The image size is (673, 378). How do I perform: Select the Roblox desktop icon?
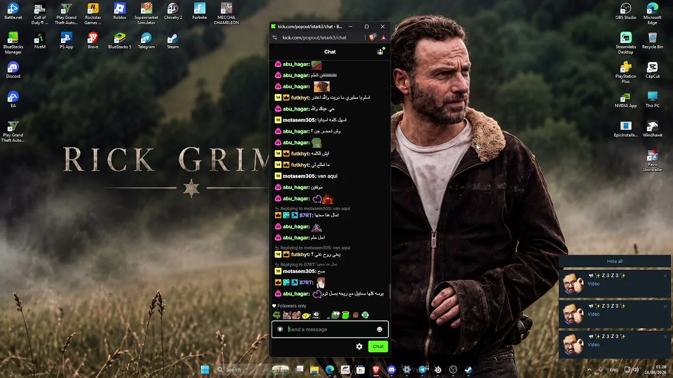coord(120,12)
